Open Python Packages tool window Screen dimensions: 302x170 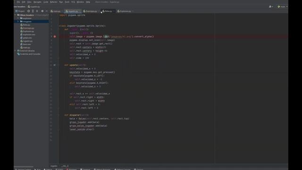[x=102, y=169]
